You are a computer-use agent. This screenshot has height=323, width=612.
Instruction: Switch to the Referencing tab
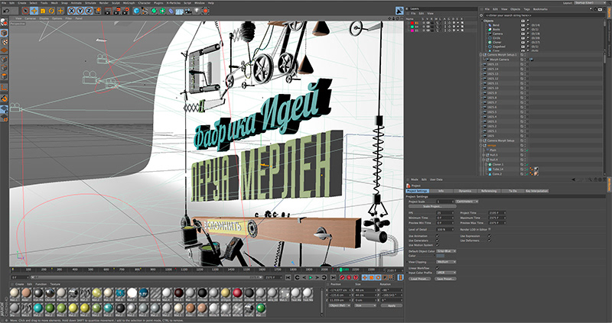point(489,191)
